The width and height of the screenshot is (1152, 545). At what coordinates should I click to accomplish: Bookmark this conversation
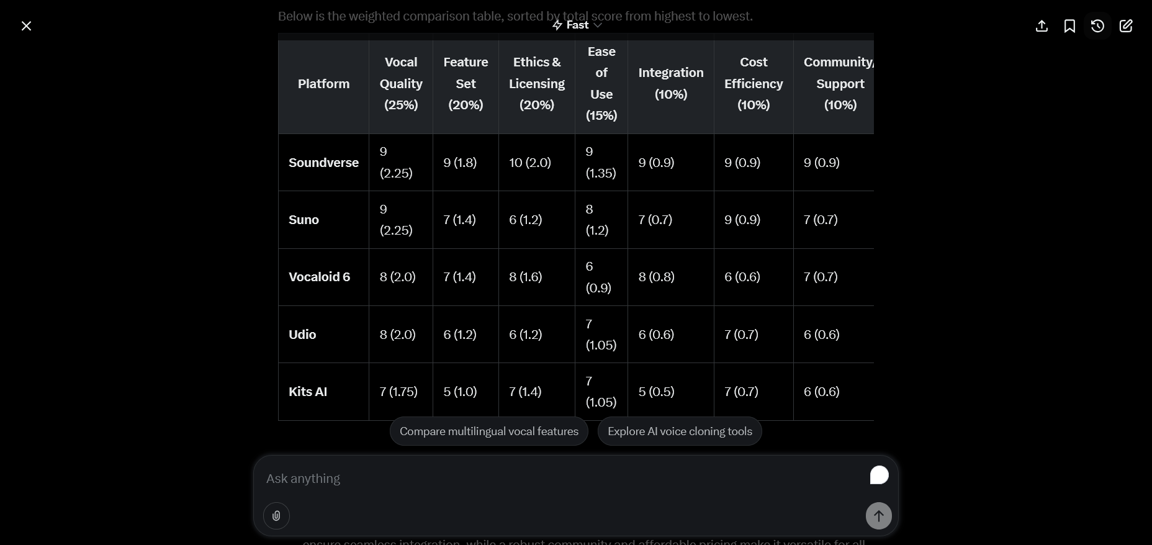point(1069,26)
